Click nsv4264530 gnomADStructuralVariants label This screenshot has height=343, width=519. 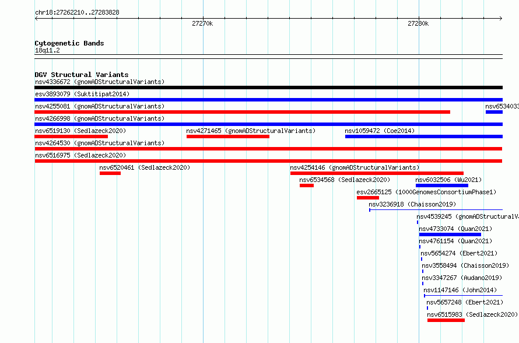tap(100, 143)
